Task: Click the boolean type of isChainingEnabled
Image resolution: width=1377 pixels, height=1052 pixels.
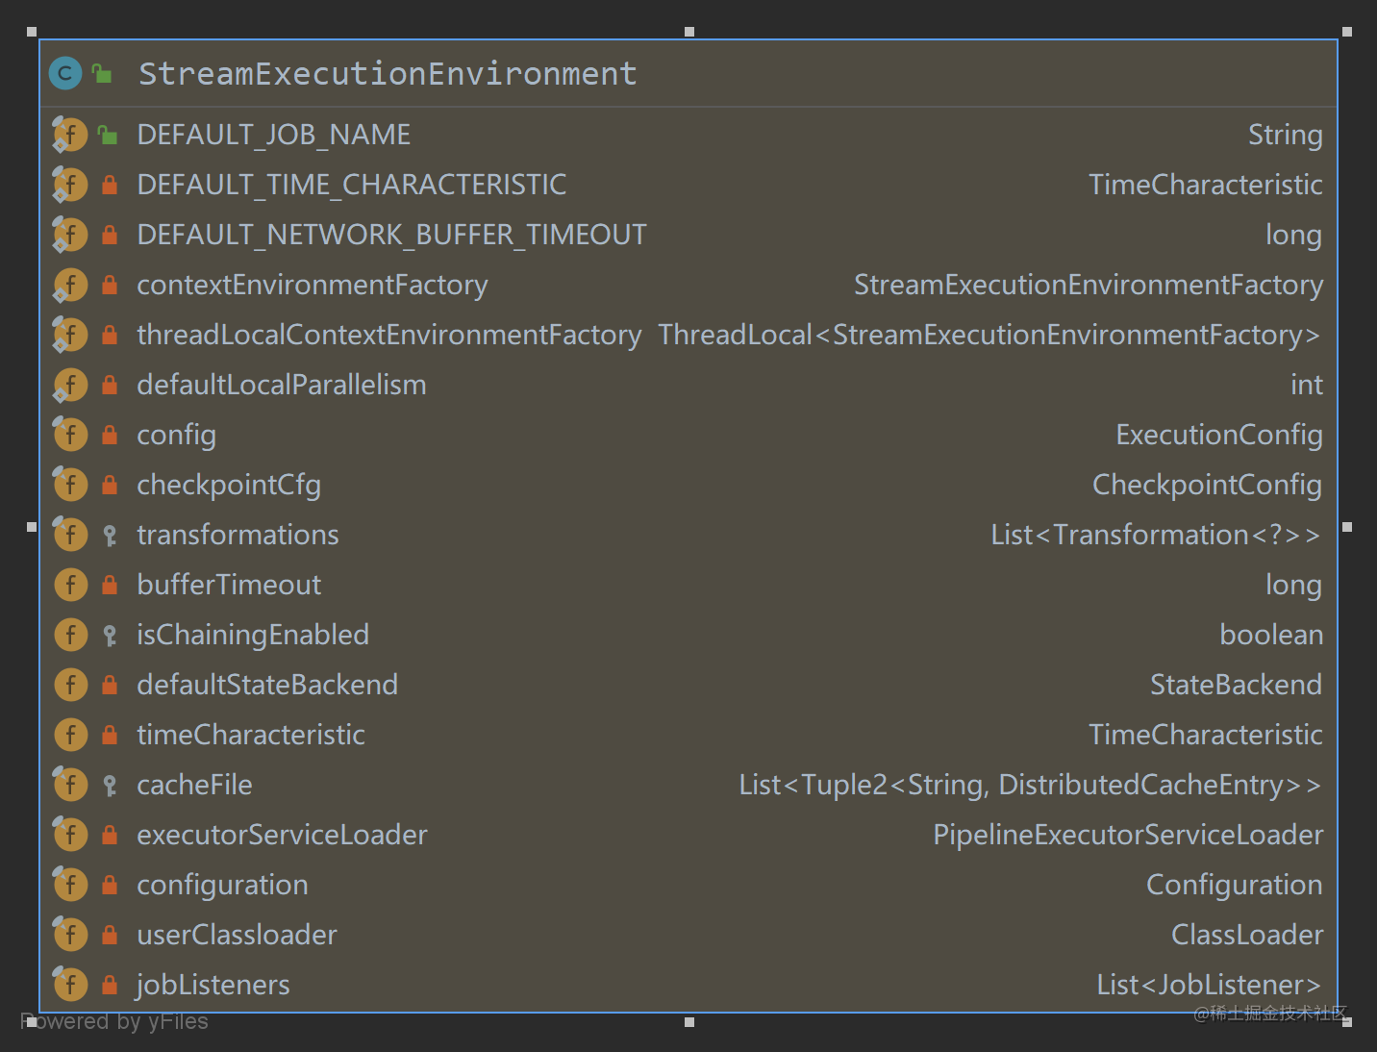Action: [1271, 635]
